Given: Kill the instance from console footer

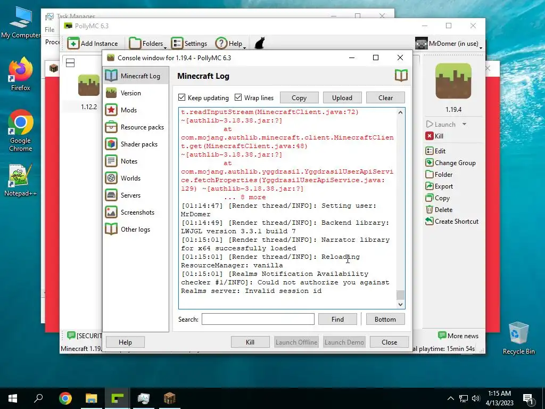Looking at the screenshot, I should click(x=250, y=342).
